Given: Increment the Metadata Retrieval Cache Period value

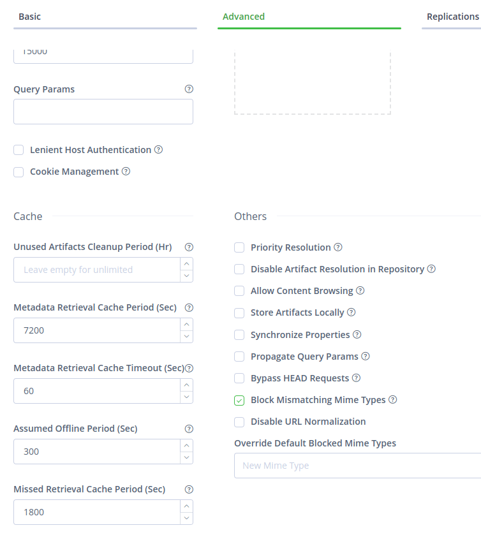Looking at the screenshot, I should coord(188,324).
